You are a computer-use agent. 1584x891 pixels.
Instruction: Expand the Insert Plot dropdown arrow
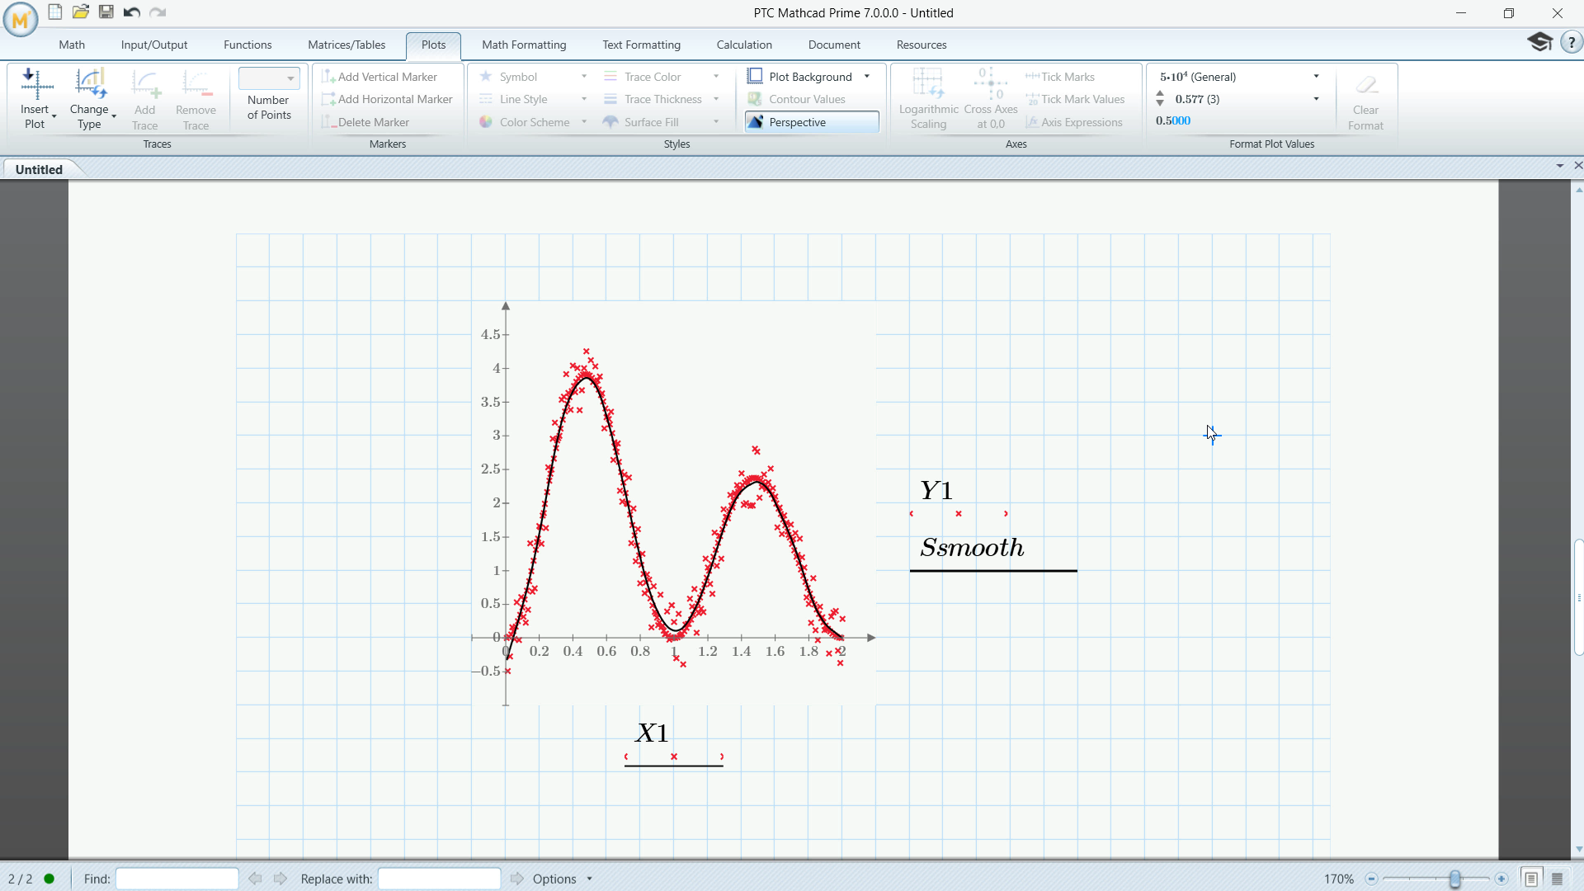54,116
